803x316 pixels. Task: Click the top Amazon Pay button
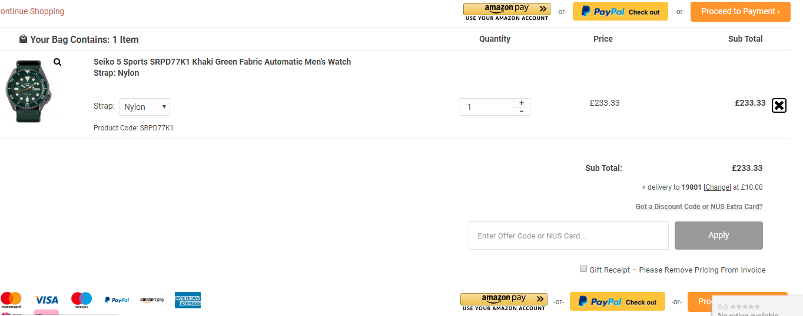[x=507, y=12]
